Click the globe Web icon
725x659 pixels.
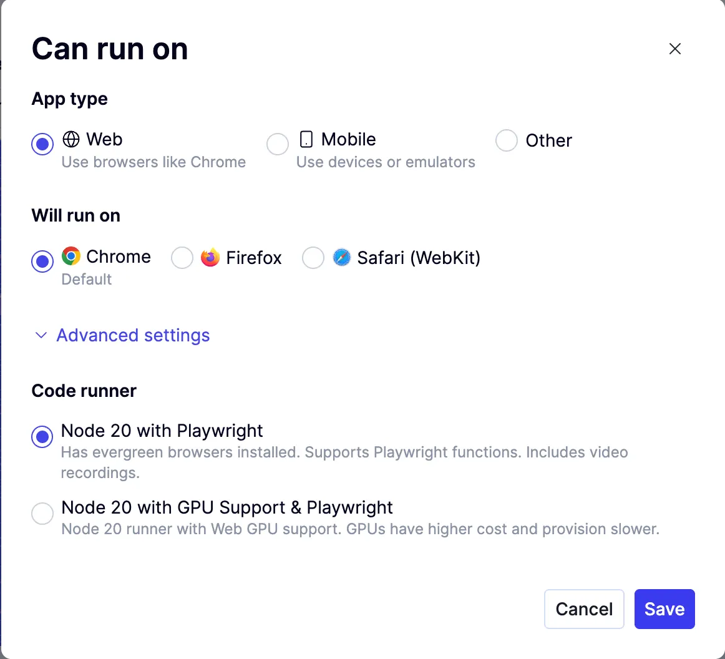[x=71, y=139]
